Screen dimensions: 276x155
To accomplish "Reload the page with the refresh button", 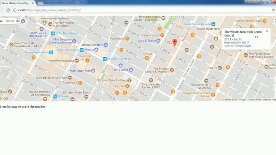I will (8, 10).
